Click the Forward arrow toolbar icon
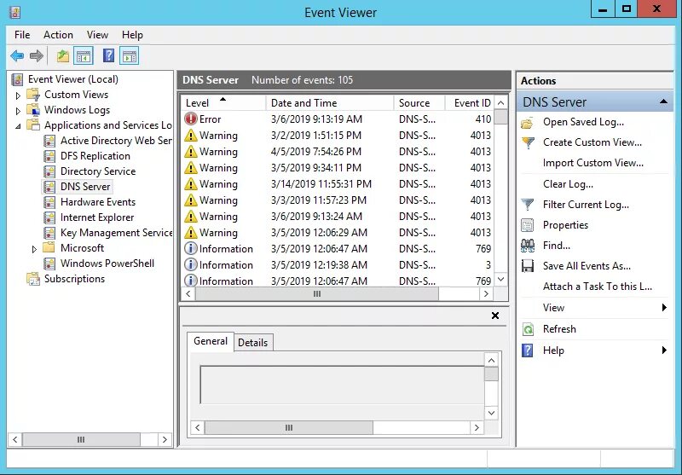Viewport: 682px width, 475px height. (x=37, y=55)
